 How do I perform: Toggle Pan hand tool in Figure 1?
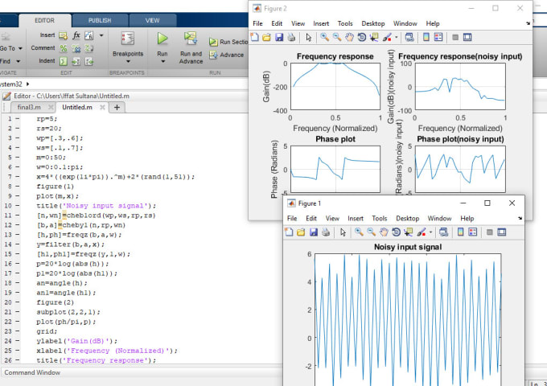click(384, 232)
